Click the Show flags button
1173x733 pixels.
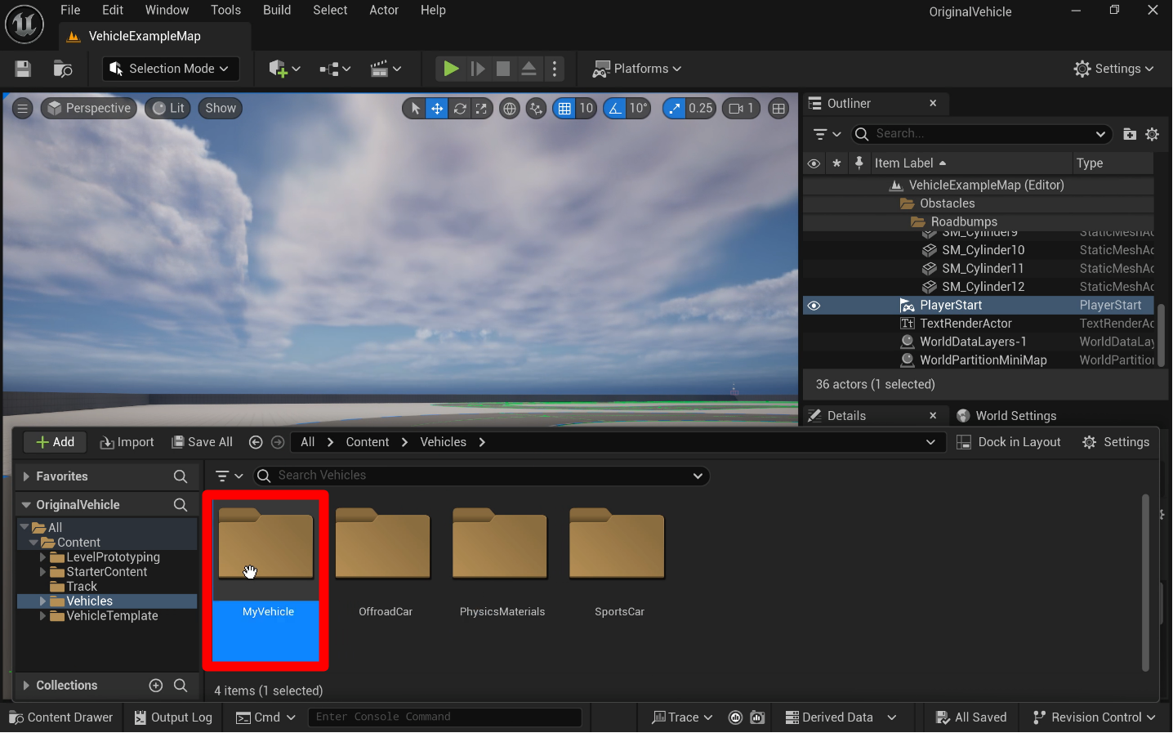click(221, 108)
